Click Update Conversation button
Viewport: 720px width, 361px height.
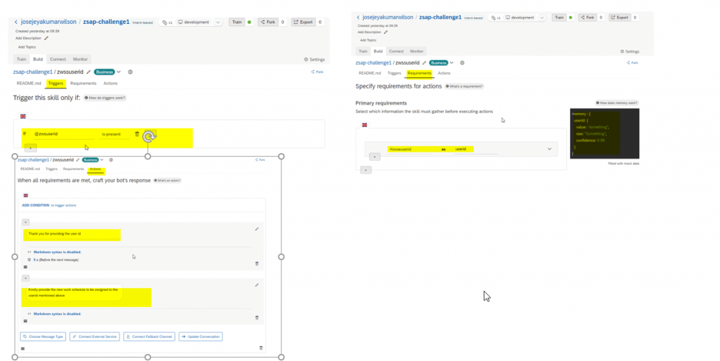(200, 336)
